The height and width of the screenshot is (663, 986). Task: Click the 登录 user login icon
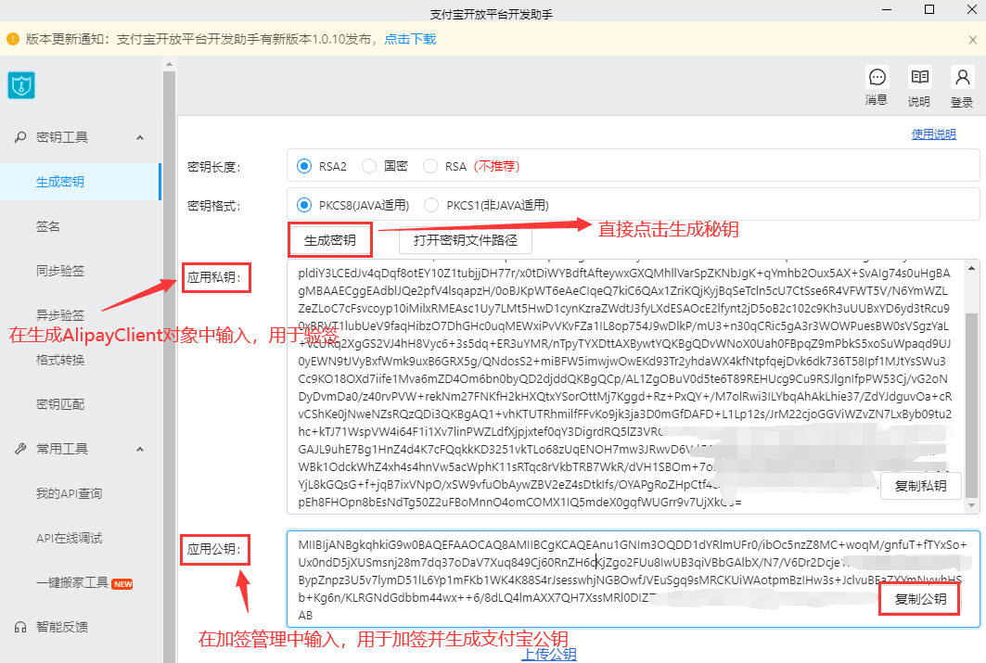tap(962, 77)
